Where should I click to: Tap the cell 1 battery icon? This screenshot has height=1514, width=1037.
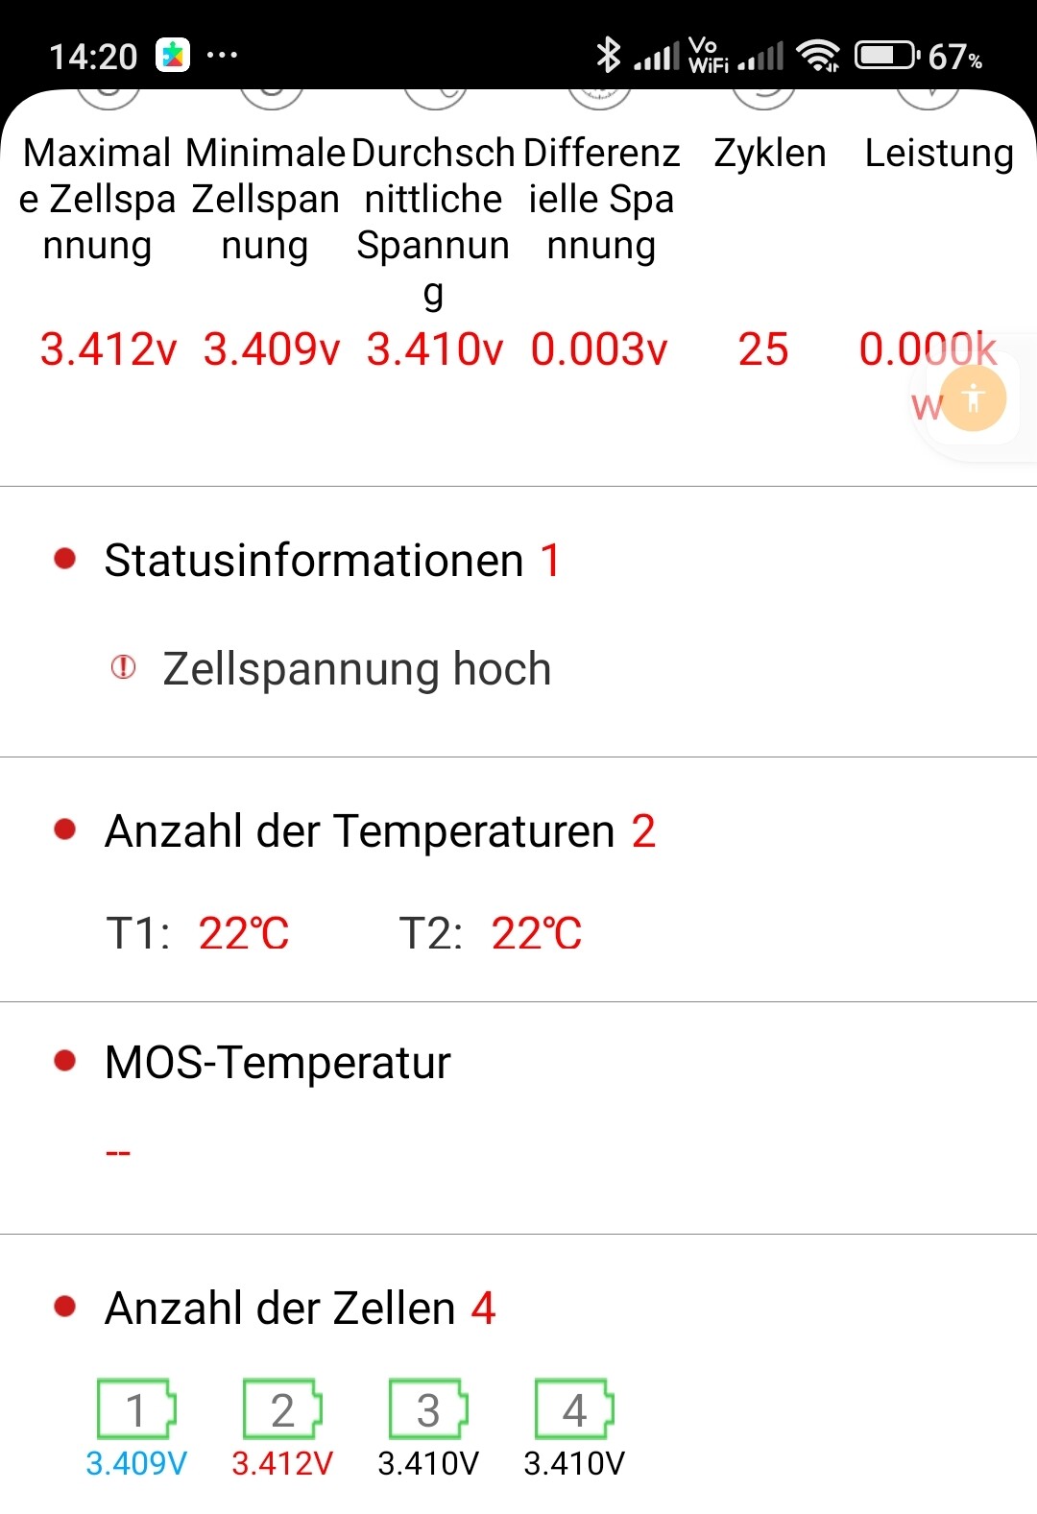pos(136,1408)
